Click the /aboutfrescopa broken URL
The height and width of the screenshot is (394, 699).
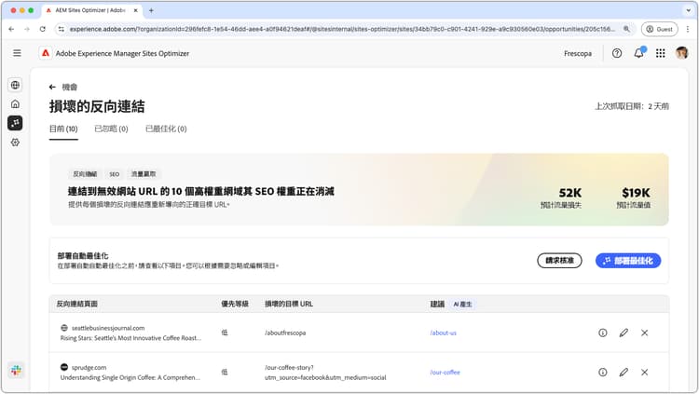click(285, 333)
